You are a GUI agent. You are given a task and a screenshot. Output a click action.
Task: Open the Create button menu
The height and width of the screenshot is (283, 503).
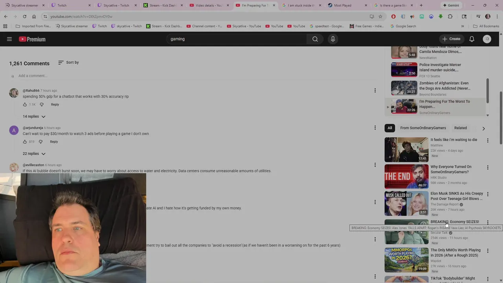tap(451, 39)
